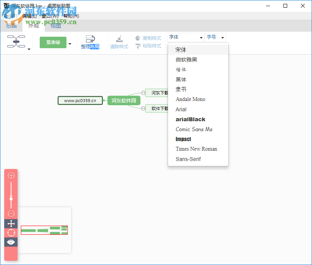
Task: Select Comic Sans Ms from the font list
Action: tap(195, 129)
